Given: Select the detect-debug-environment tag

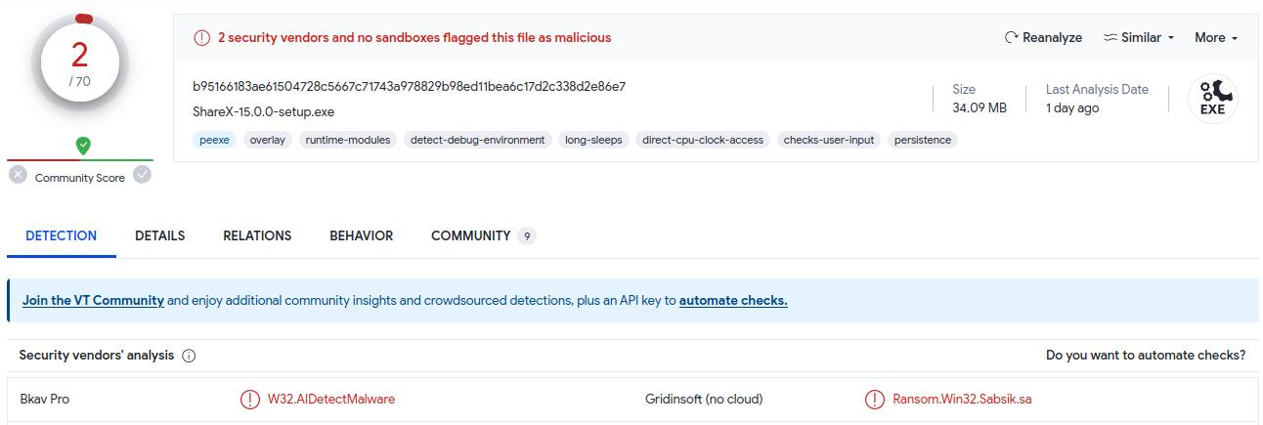Looking at the screenshot, I should (477, 140).
